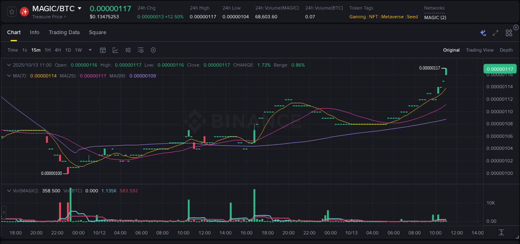Image resolution: width=520 pixels, height=244 pixels.
Task: Expand the extra timeframe intervals dropdown
Action: tap(89, 50)
